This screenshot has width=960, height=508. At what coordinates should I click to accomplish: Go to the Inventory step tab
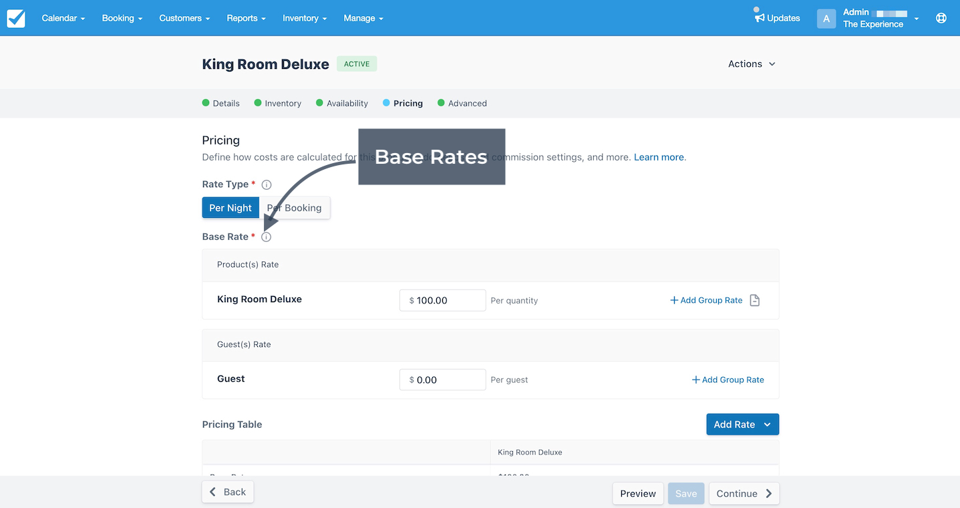point(278,103)
